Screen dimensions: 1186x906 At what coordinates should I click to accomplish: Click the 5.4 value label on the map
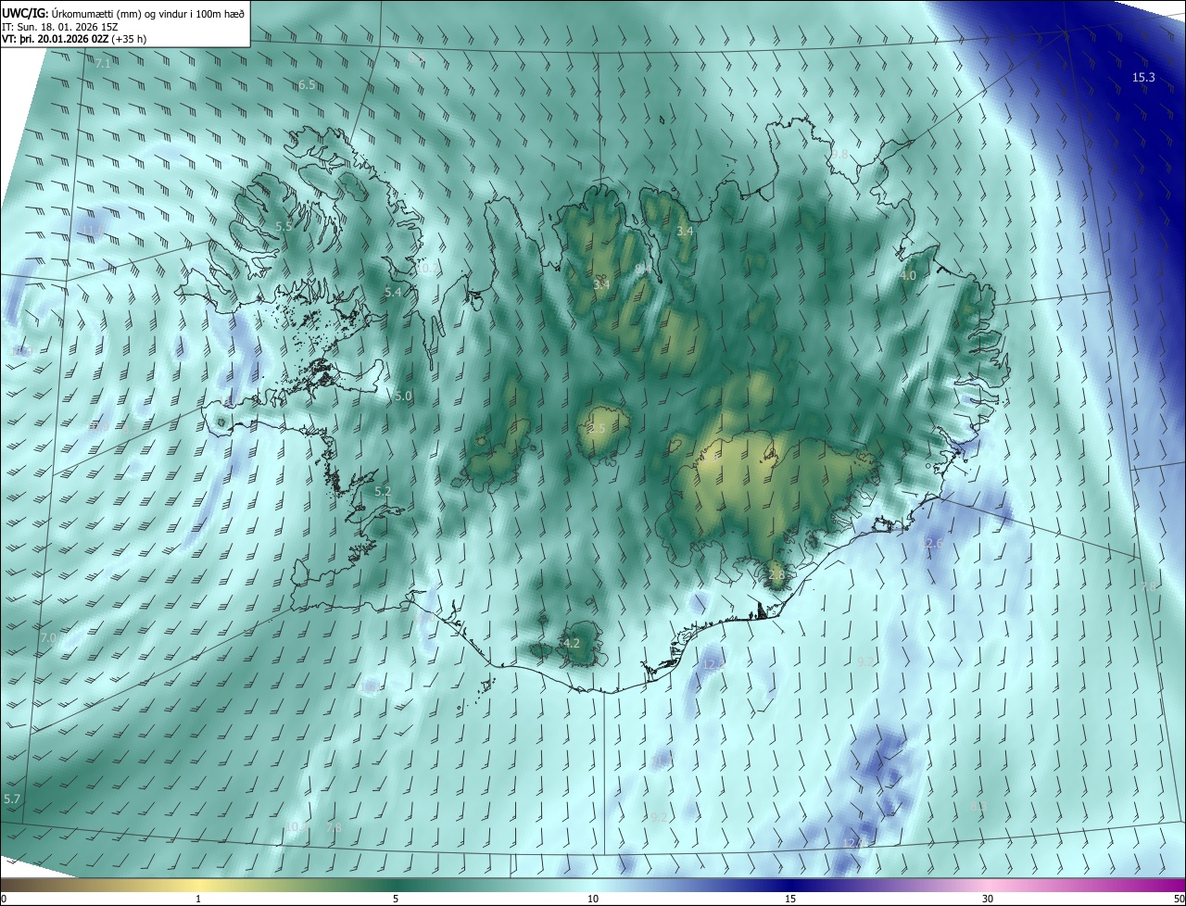pyautogui.click(x=393, y=292)
